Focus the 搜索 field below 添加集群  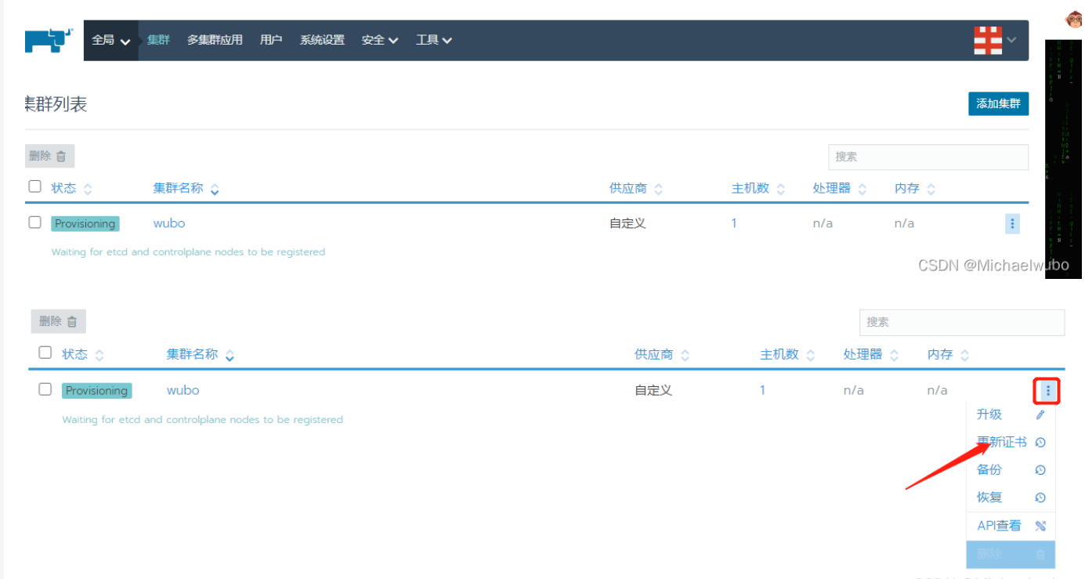(x=928, y=157)
